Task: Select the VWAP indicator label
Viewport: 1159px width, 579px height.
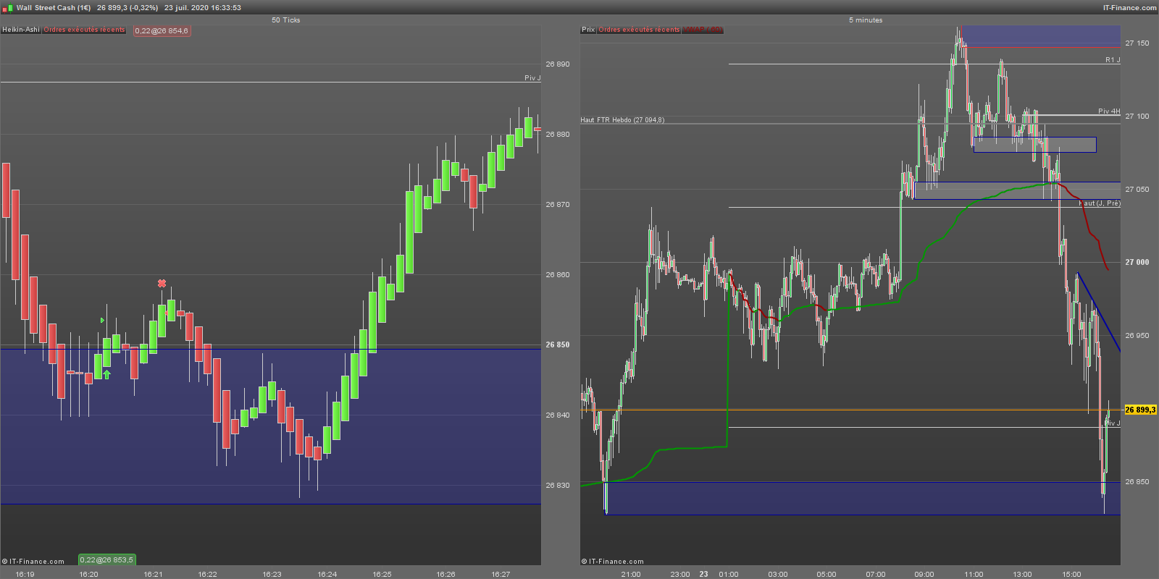Action: (702, 30)
